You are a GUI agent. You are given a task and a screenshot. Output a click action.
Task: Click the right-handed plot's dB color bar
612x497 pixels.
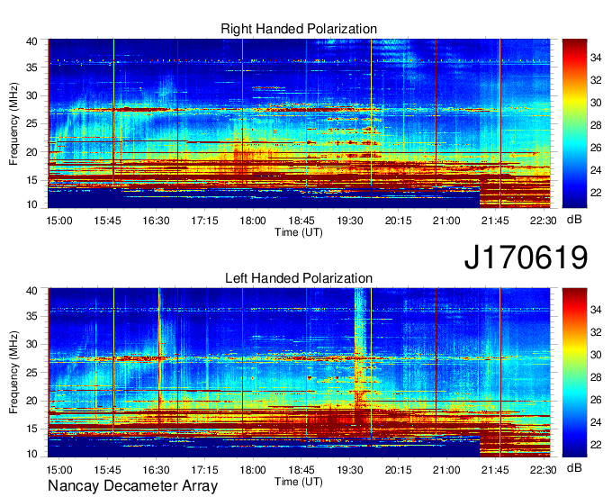click(574, 123)
